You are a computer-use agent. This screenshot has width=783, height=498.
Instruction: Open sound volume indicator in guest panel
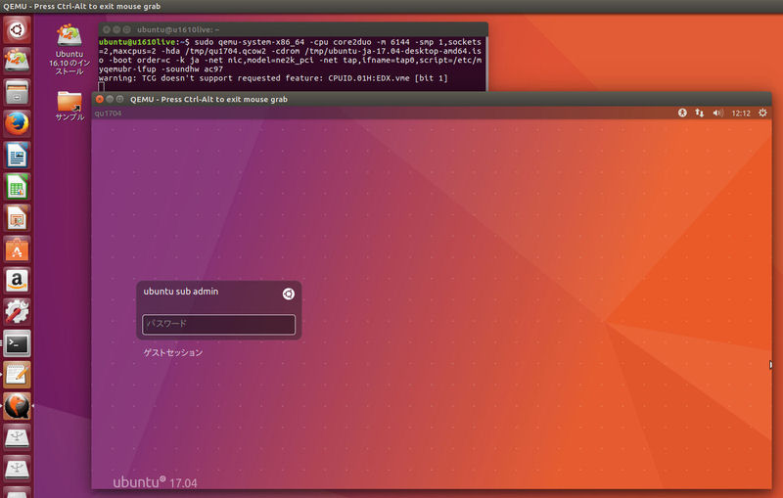718,113
